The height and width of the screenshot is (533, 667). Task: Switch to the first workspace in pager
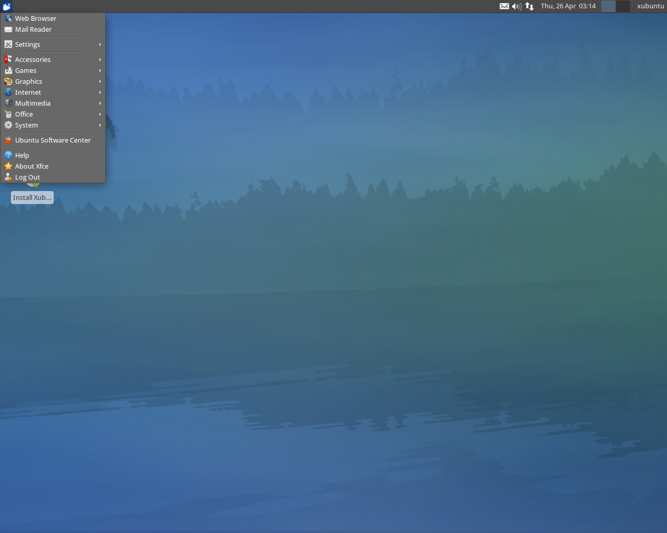pyautogui.click(x=608, y=6)
